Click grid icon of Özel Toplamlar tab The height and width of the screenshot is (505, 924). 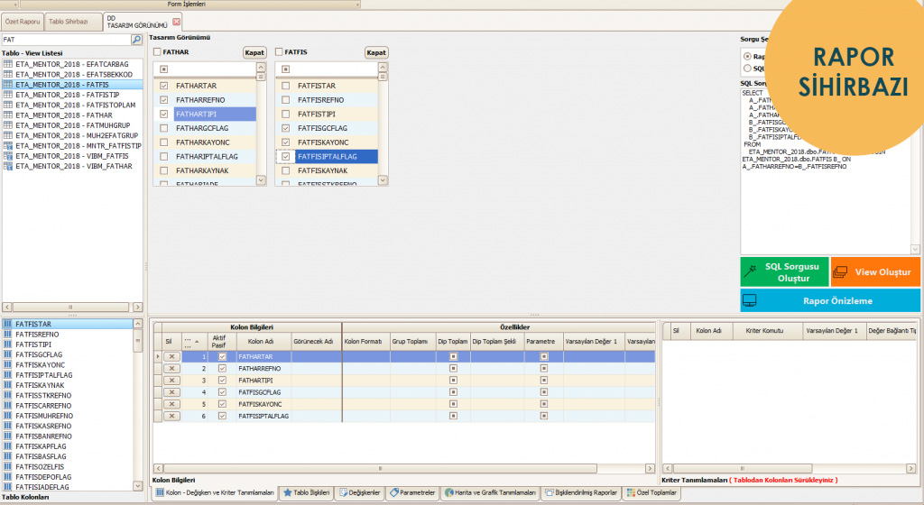tap(631, 492)
